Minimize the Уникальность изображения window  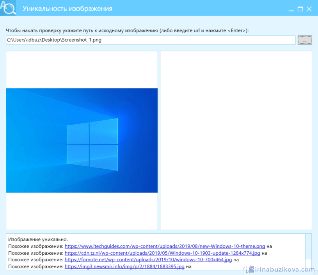291,9
